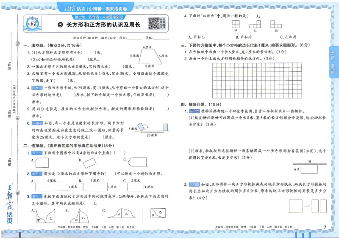This screenshot has height=239, width=339.
Task: Click the blue 天水市 tag in choice question 1
Action: [37, 153]
